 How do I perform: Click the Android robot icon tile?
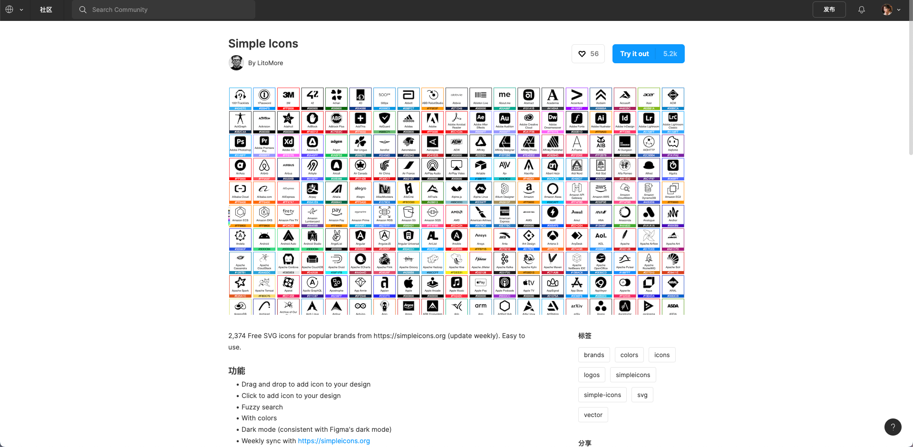coord(264,240)
